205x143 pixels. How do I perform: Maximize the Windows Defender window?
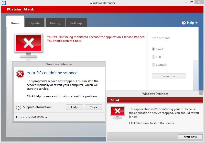192,2
